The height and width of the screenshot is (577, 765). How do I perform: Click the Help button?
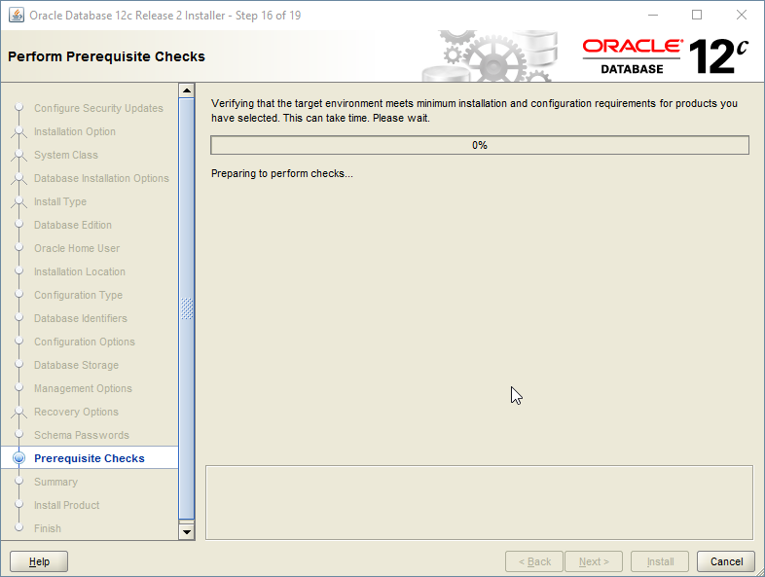point(39,561)
